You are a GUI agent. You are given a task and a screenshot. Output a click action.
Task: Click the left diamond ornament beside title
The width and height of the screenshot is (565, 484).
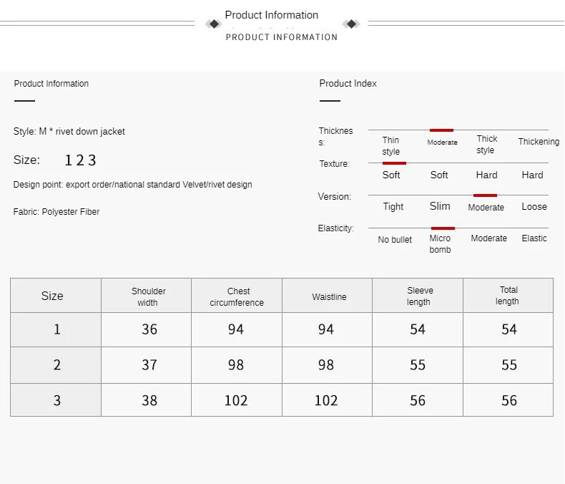[x=214, y=24]
